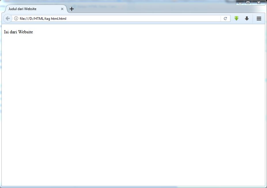Image resolution: width=267 pixels, height=188 pixels.
Task: Close the Judul dari Website tab
Action: coord(62,9)
